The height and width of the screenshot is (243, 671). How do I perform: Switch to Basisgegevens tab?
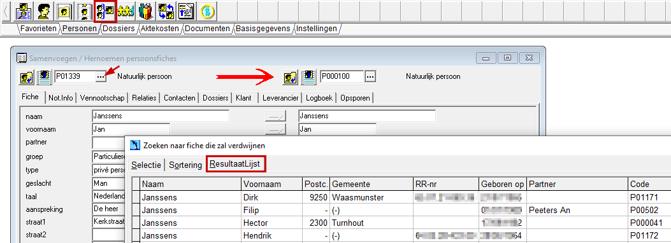[x=263, y=29]
